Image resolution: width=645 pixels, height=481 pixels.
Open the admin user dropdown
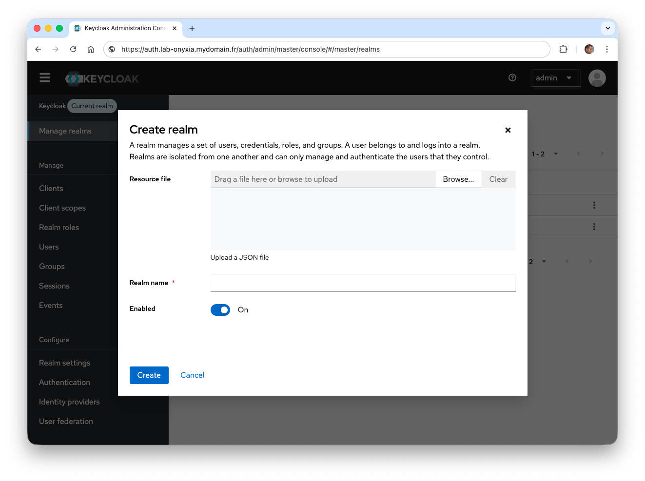click(555, 78)
